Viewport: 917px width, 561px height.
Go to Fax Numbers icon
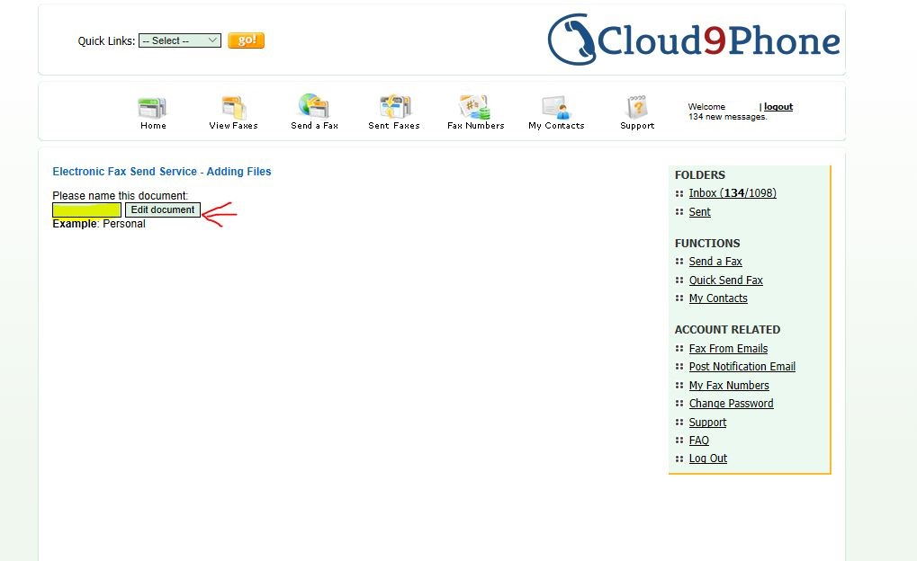coord(475,107)
